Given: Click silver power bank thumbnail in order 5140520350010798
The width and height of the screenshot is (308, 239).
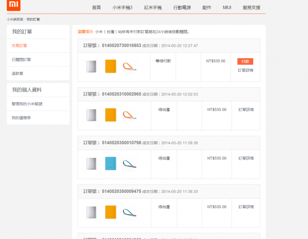Looking at the screenshot, I should tap(91, 164).
